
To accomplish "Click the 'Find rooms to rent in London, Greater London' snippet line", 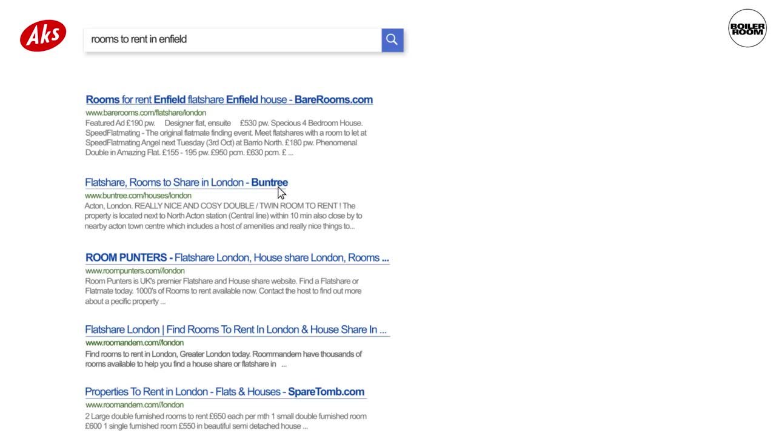I will click(224, 354).
